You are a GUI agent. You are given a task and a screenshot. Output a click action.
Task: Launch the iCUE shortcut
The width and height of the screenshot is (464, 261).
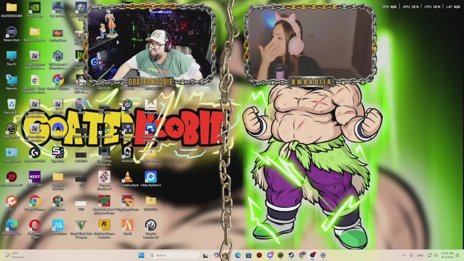coord(127,107)
